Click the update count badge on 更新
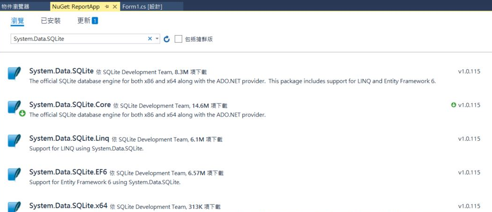 (x=95, y=21)
